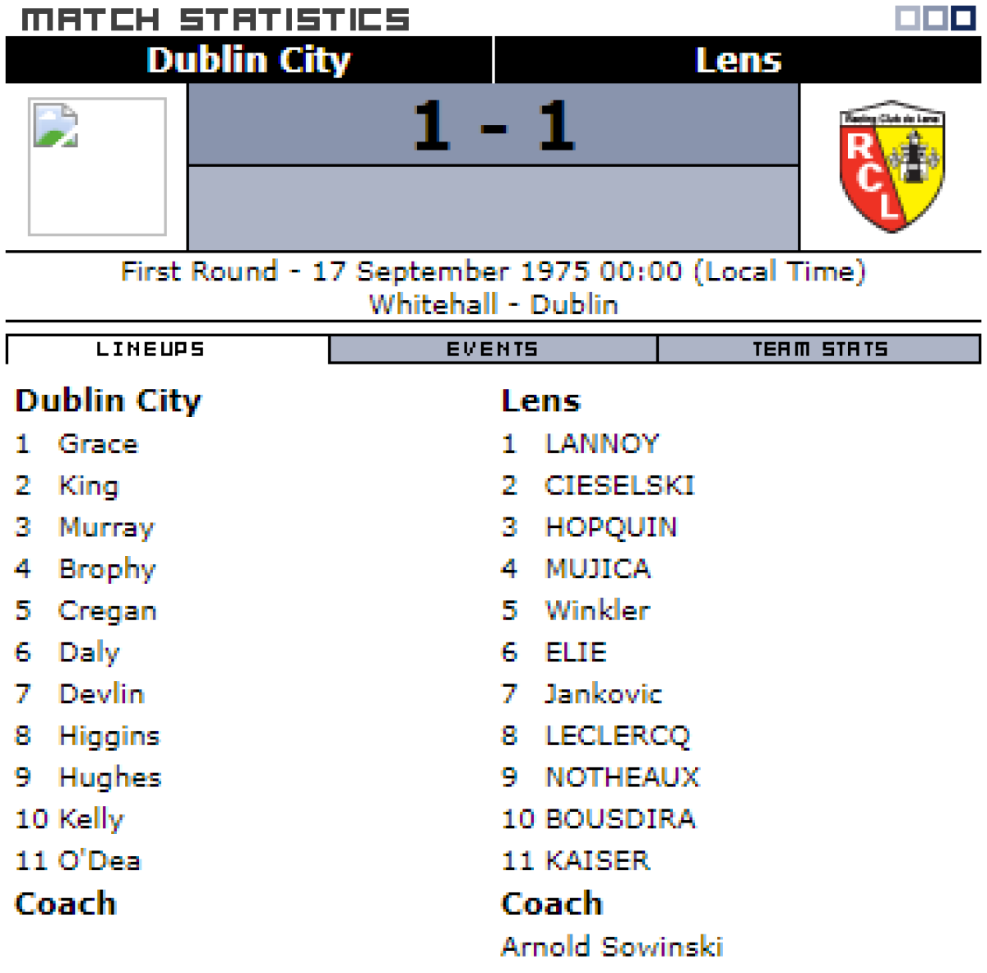Click Dublin City in the black header
Screen dimensions: 987x973
(x=248, y=60)
